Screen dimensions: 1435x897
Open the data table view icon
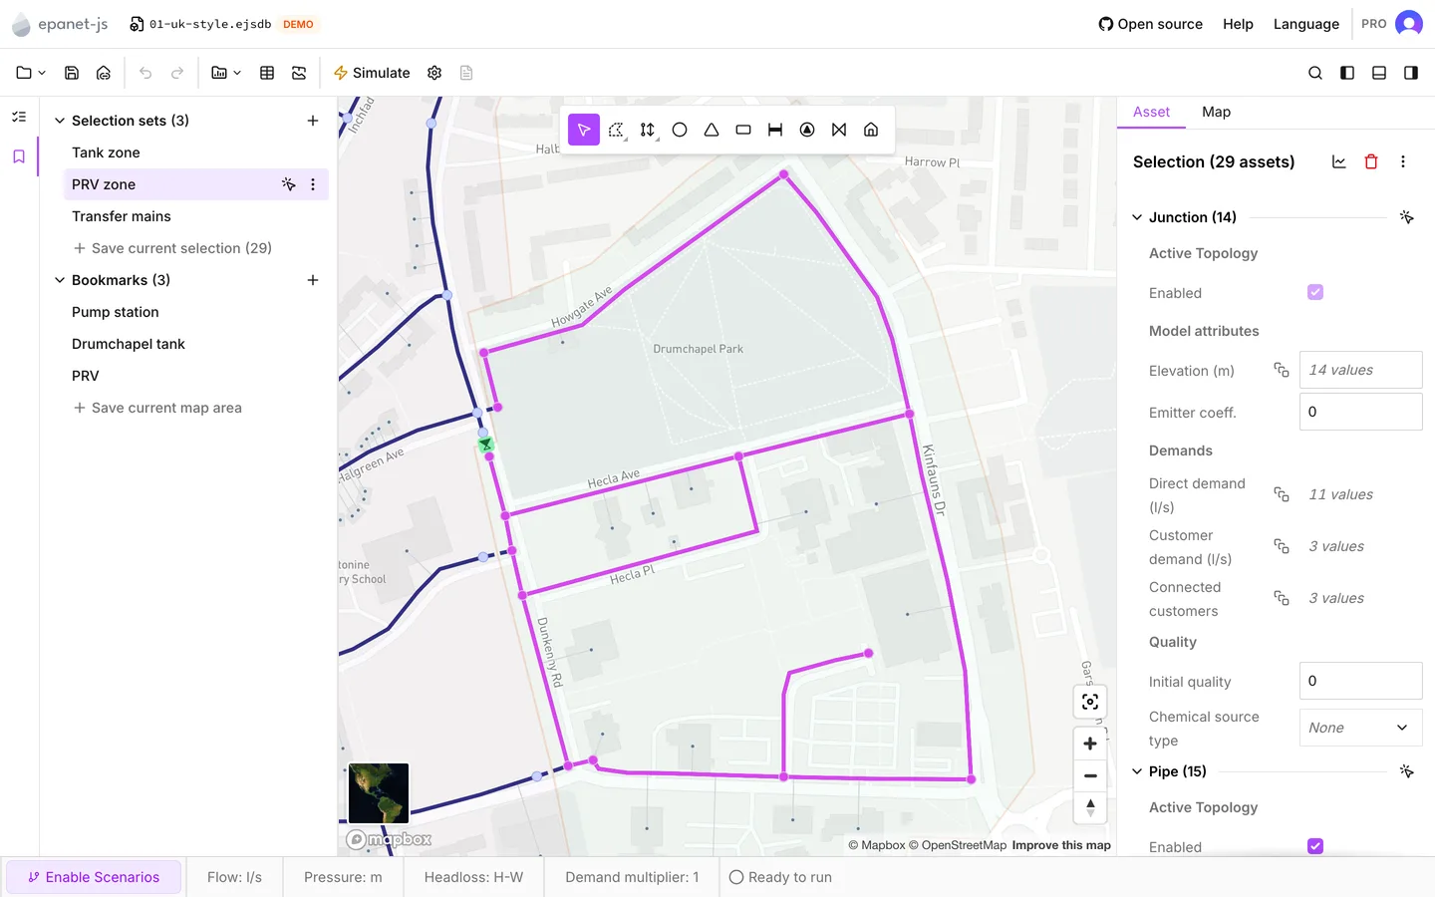click(267, 73)
